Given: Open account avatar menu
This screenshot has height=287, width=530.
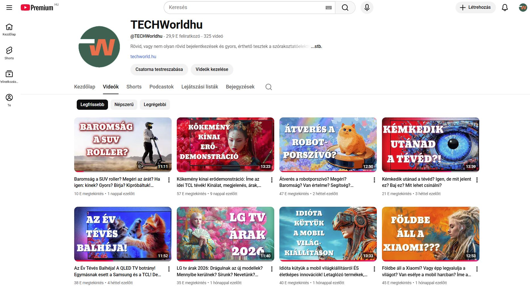Looking at the screenshot, I should tap(523, 8).
